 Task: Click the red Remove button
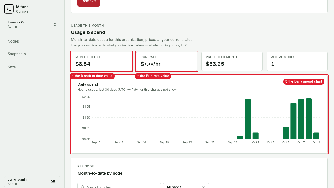tap(89, 2)
